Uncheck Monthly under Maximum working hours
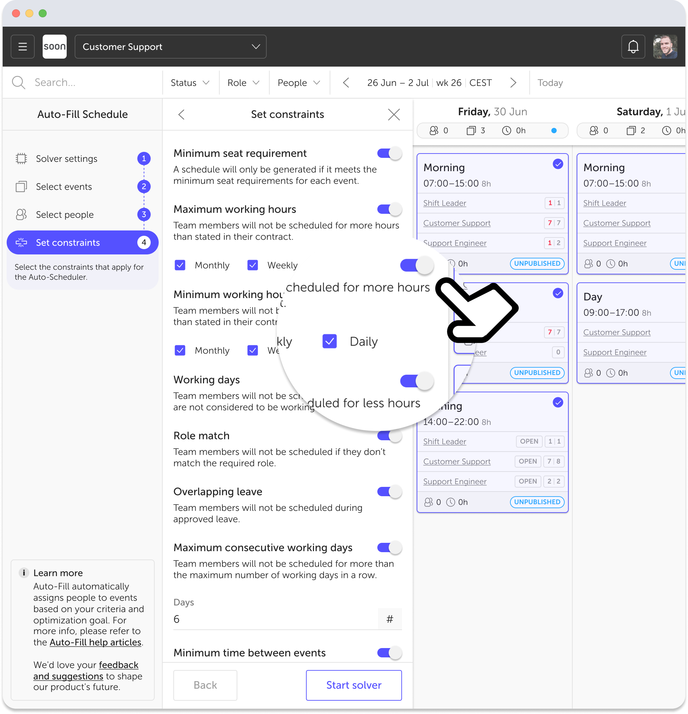688x714 pixels. 180,265
